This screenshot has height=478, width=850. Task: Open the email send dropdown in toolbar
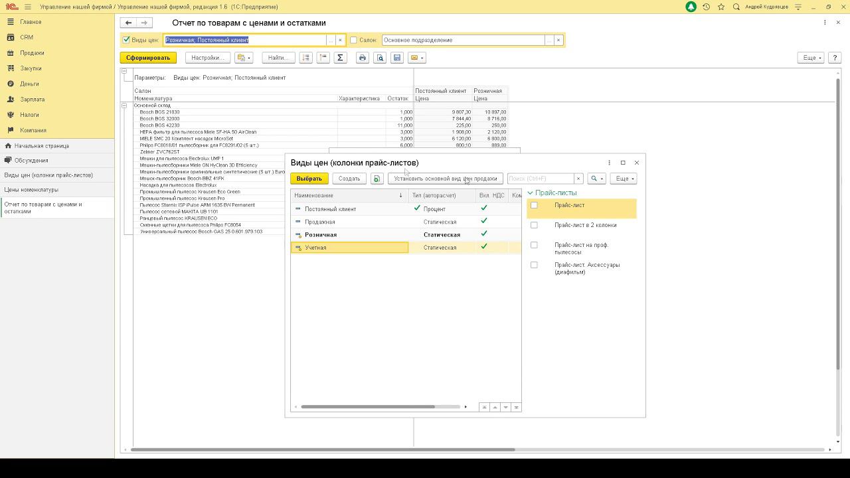pos(416,58)
